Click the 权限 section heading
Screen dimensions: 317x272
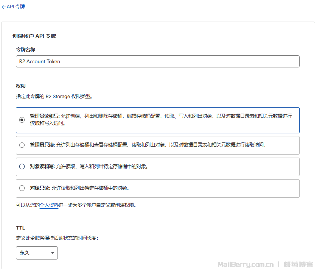click(21, 86)
